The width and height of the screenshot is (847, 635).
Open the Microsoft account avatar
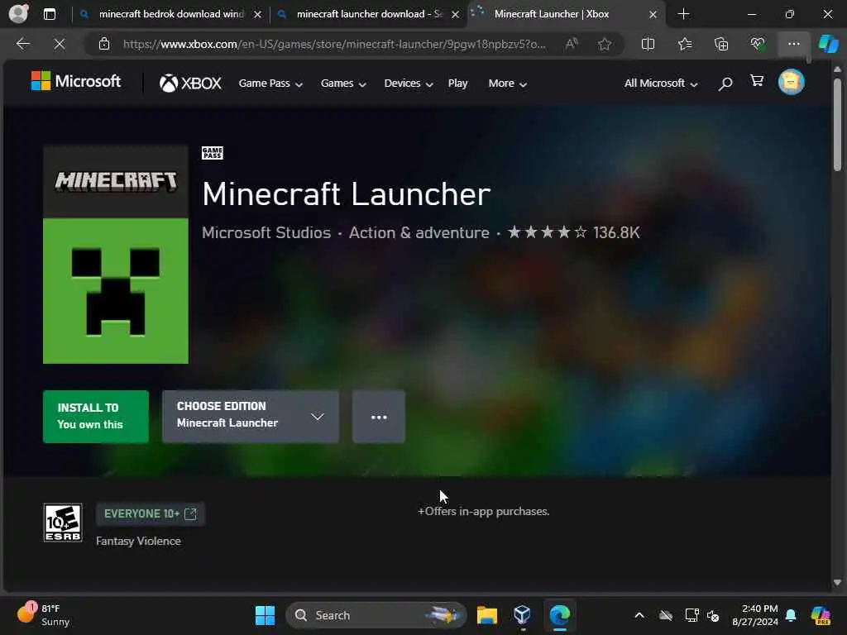(792, 82)
